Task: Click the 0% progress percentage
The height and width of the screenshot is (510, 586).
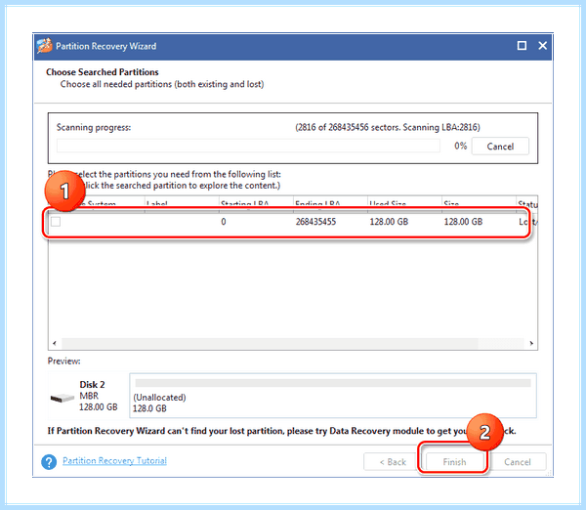Action: pyautogui.click(x=460, y=146)
